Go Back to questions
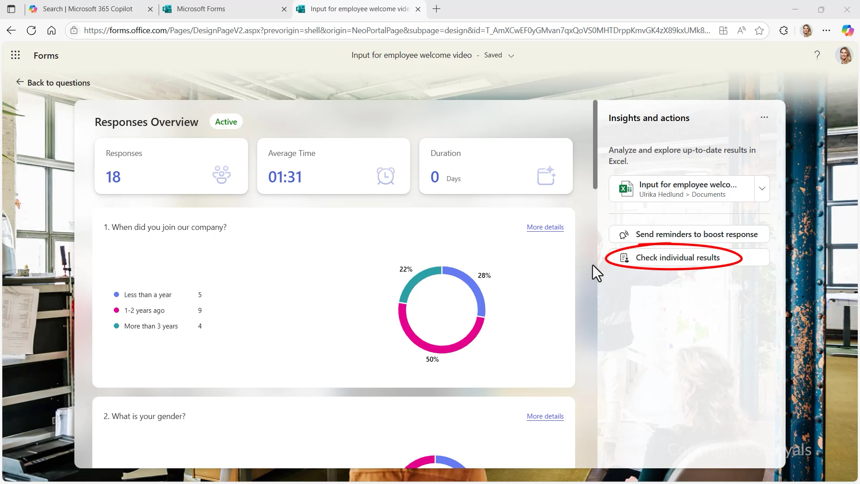Viewport: 860px width, 484px height. (x=53, y=82)
